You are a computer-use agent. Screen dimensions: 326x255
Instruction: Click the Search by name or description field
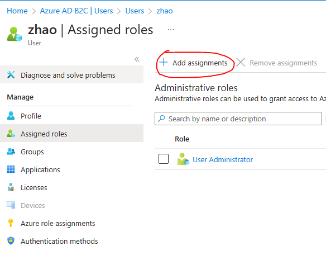click(238, 119)
